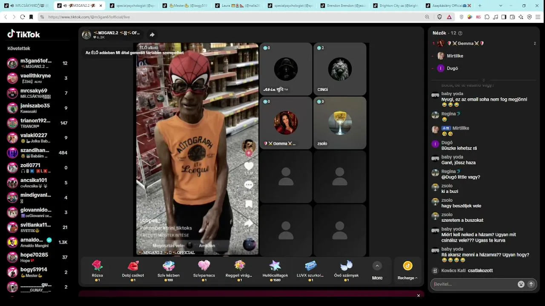Send the Hullócsillagok star gift
The width and height of the screenshot is (545, 306).
275,271
